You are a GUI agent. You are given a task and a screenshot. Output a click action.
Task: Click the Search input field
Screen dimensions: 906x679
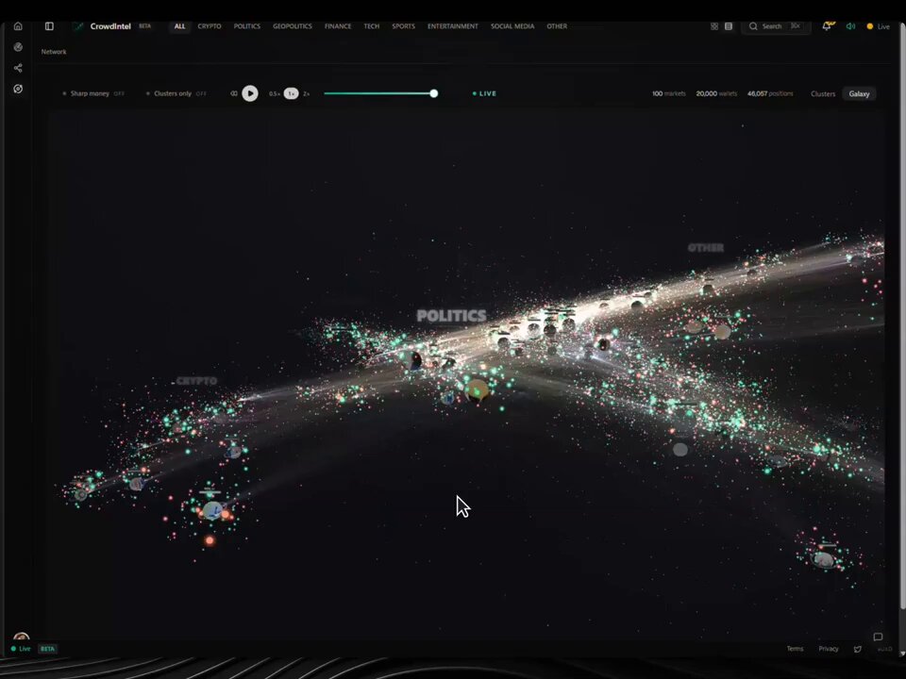[776, 26]
